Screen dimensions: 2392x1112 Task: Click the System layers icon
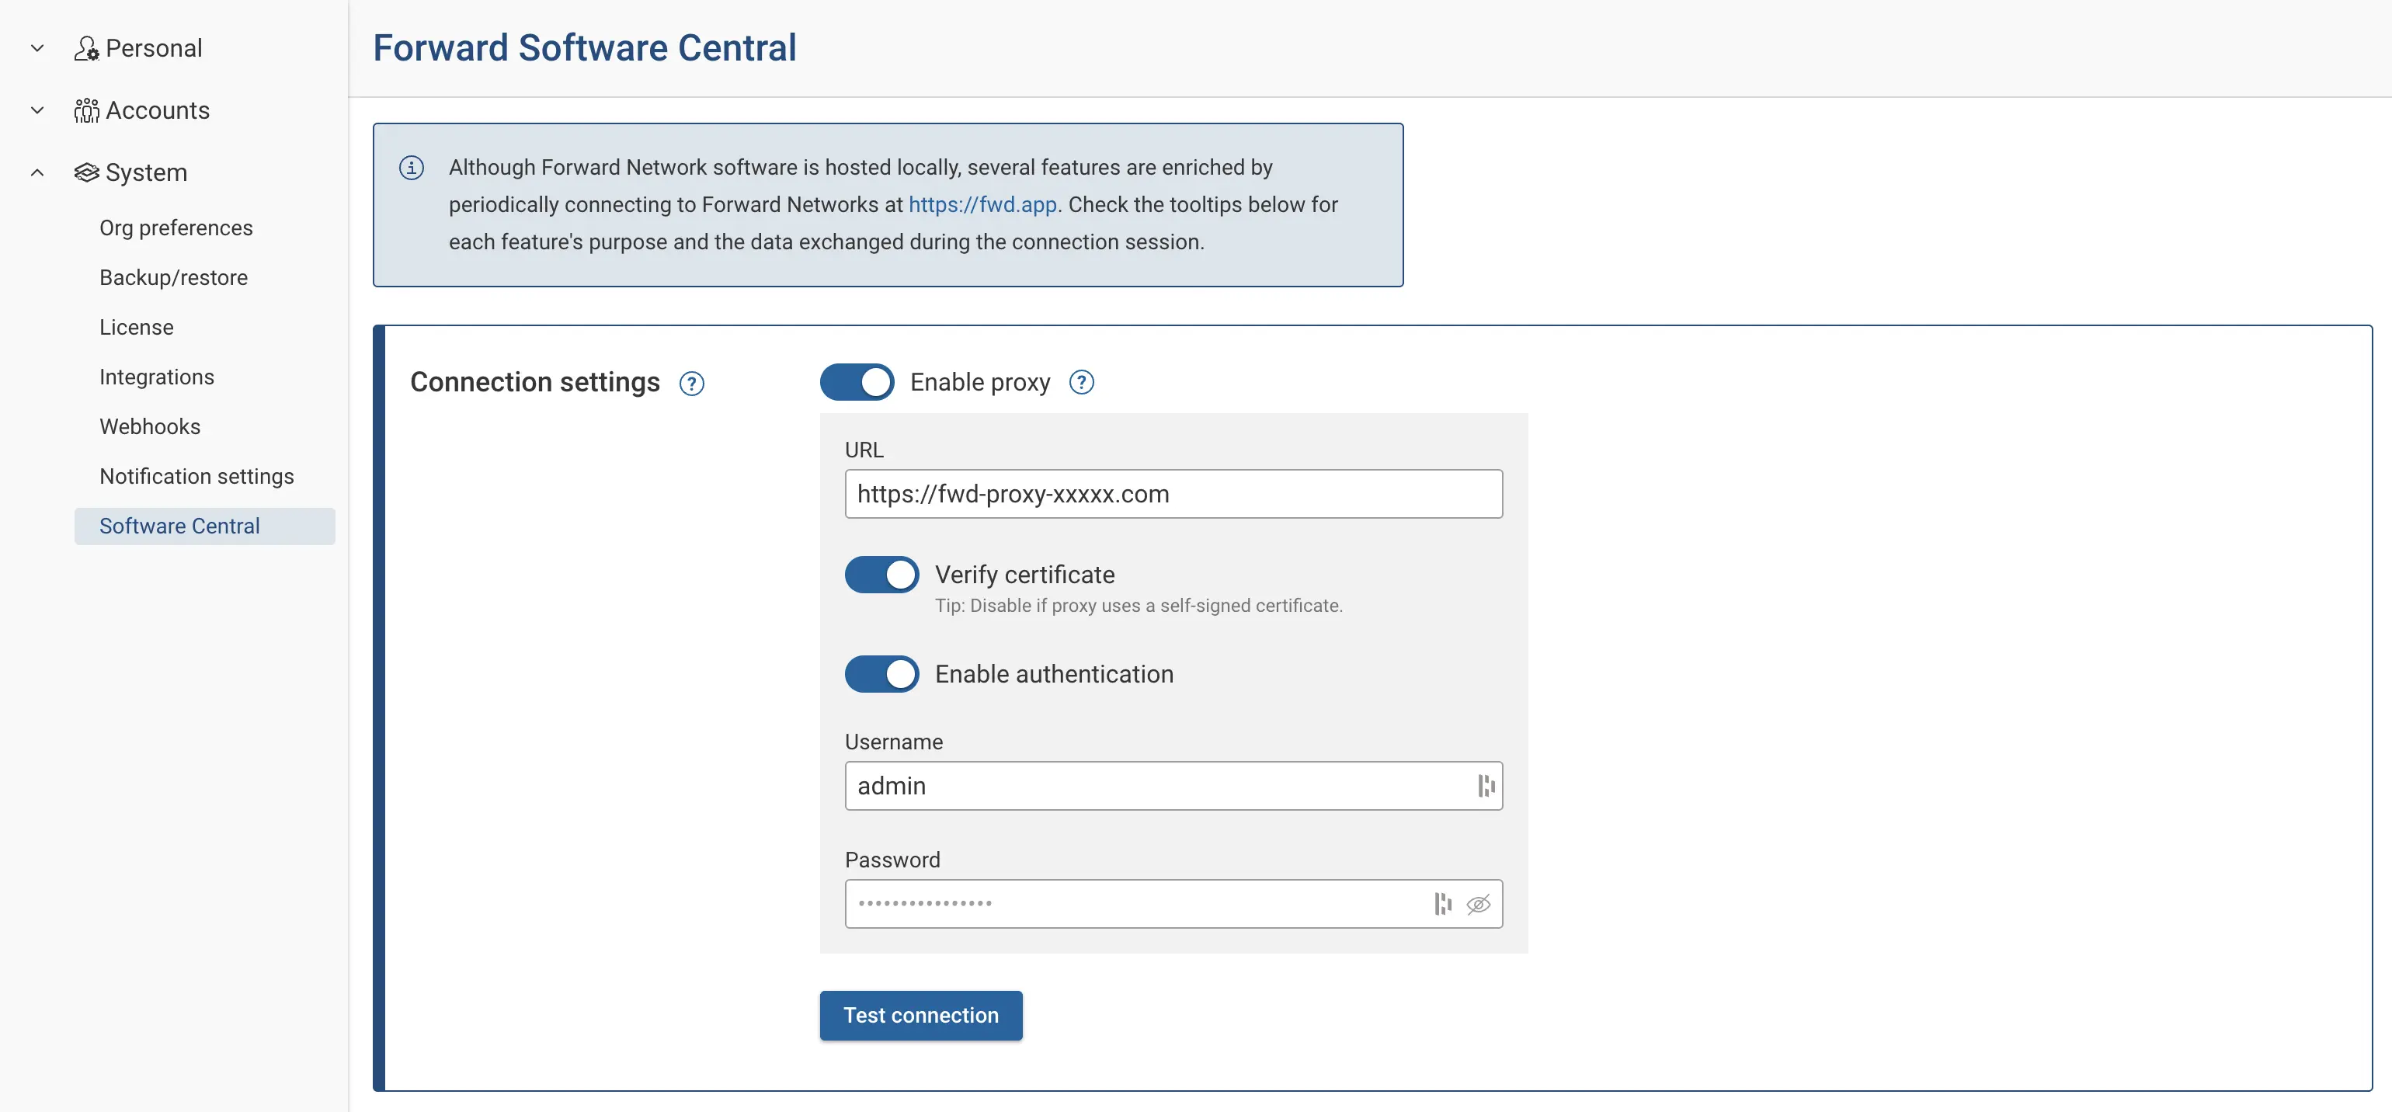click(x=86, y=172)
